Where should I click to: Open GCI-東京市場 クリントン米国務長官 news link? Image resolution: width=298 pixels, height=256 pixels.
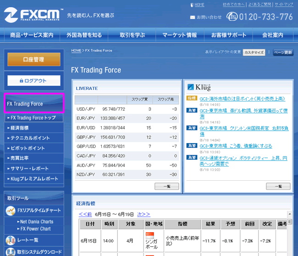coord(244,131)
